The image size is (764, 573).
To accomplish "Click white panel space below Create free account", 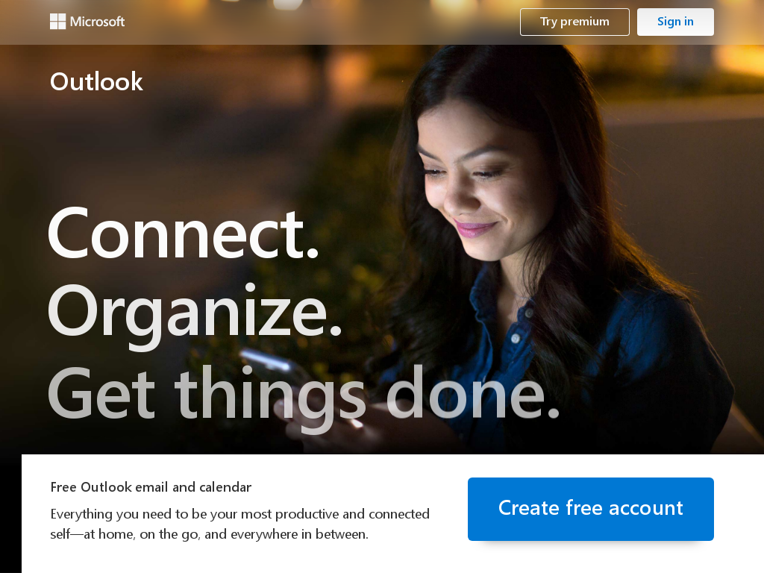I will tap(591, 558).
